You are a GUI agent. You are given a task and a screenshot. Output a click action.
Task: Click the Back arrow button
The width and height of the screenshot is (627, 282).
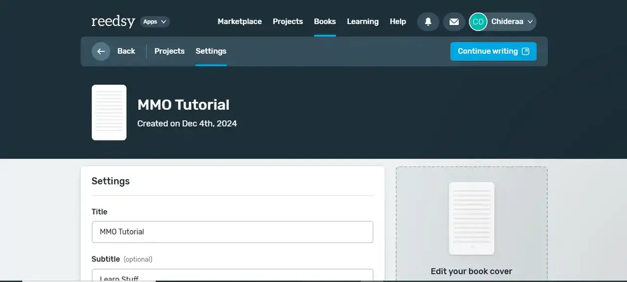point(101,51)
